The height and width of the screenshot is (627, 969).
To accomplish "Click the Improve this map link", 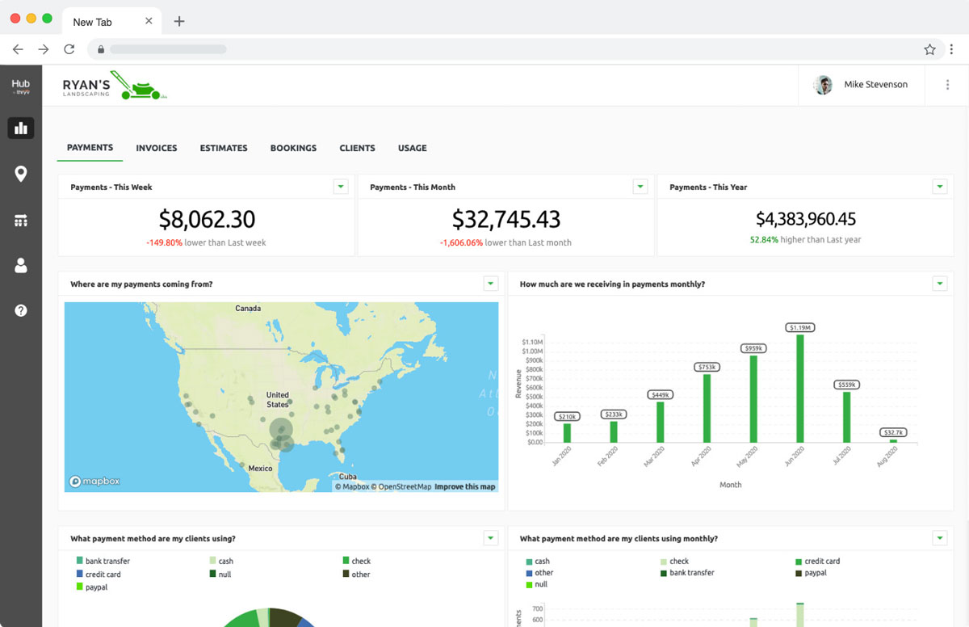I will tap(465, 486).
